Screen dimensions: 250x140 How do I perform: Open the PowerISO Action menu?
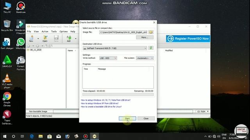pyautogui.click(x=45, y=31)
